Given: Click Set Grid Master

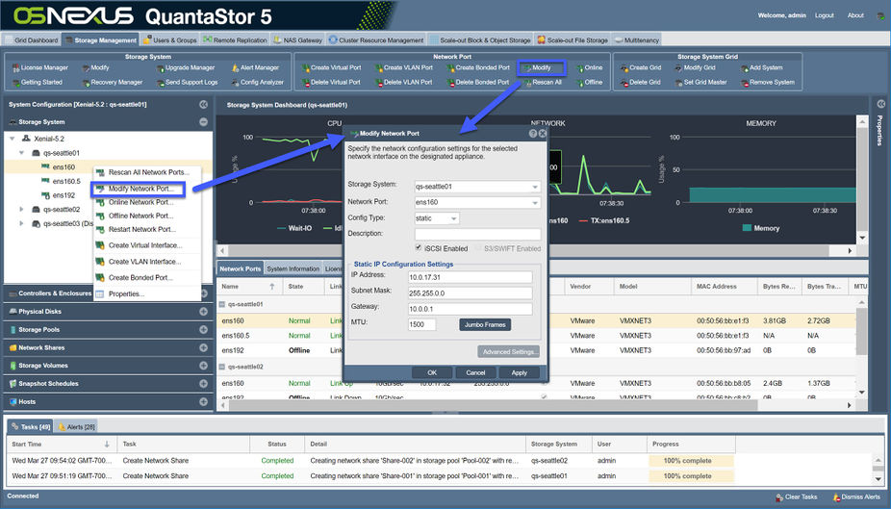Looking at the screenshot, I should [x=700, y=83].
